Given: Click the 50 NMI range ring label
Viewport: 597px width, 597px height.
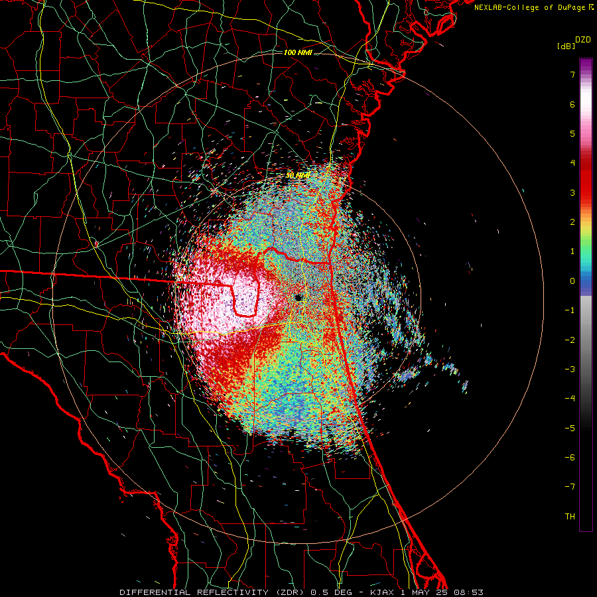Looking at the screenshot, I should point(298,175).
